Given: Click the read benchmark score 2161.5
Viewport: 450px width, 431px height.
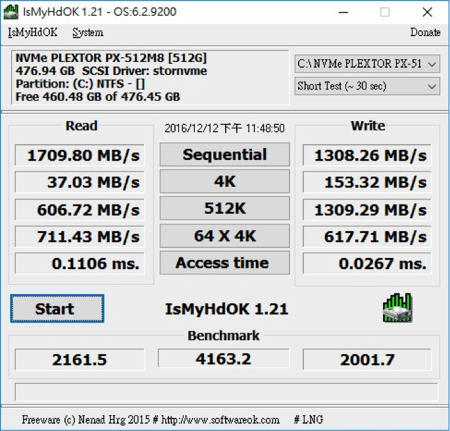Looking at the screenshot, I should coord(80,359).
